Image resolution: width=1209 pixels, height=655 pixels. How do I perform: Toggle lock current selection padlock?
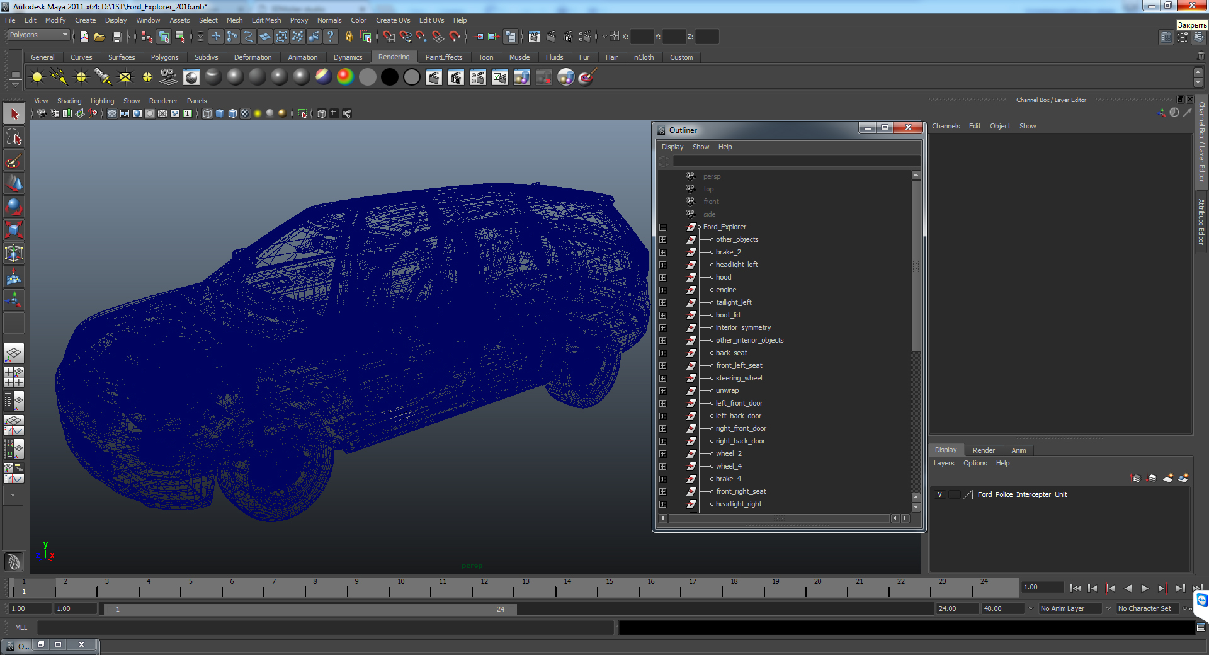(x=349, y=37)
